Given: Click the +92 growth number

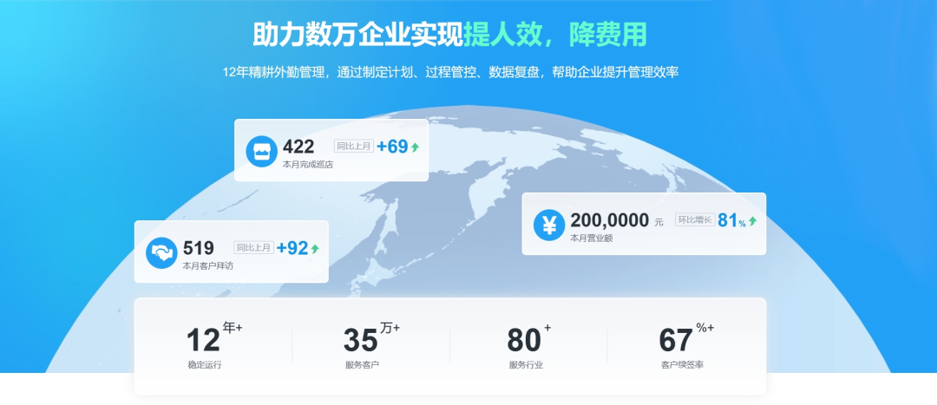Looking at the screenshot, I should (x=292, y=248).
